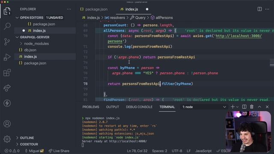Click the 'const byPhone' declaration line
Screen dimensions: 274x154
pyautogui.click(x=134, y=68)
